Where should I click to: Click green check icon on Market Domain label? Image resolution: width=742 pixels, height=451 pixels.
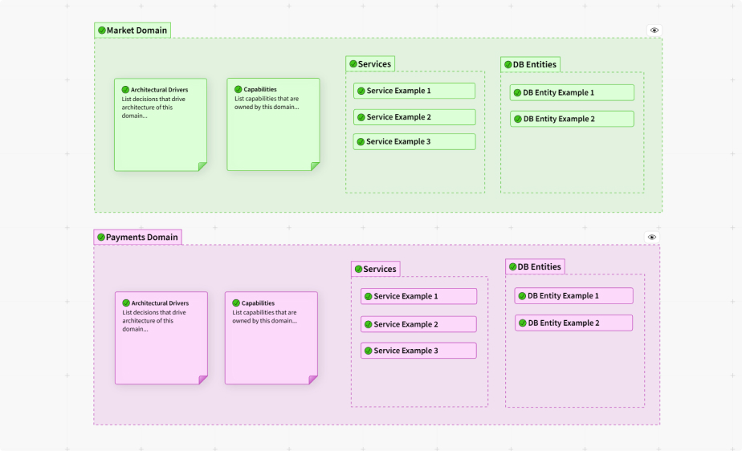[102, 30]
